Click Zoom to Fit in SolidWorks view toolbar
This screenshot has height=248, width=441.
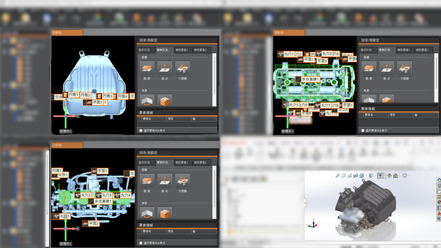click(338, 176)
